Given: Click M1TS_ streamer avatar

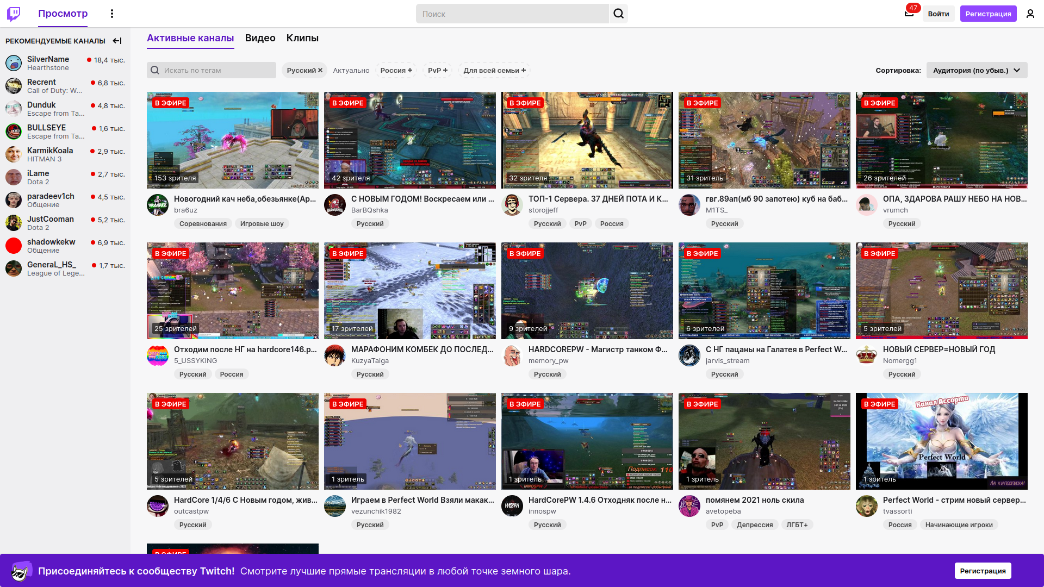Looking at the screenshot, I should click(689, 205).
